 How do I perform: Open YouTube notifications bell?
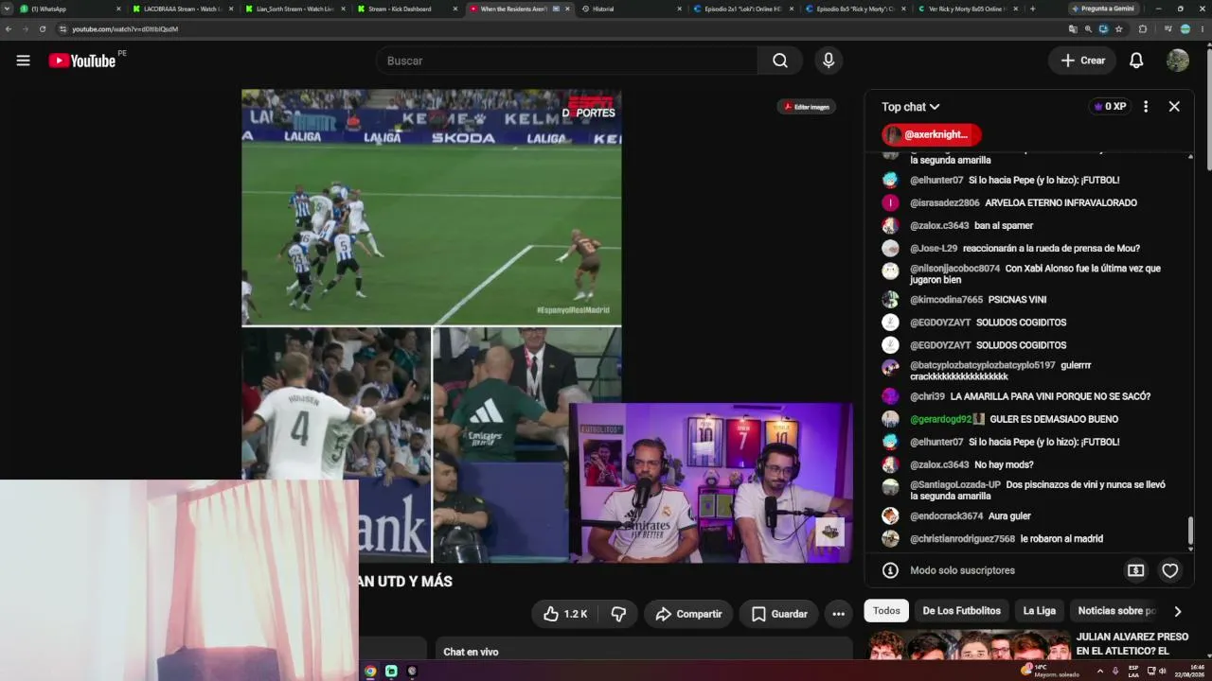click(1136, 61)
